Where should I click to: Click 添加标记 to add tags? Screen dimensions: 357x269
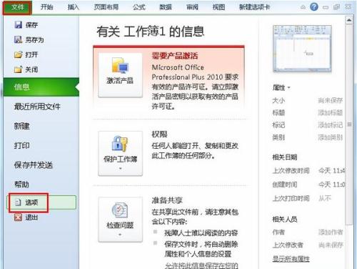331,125
